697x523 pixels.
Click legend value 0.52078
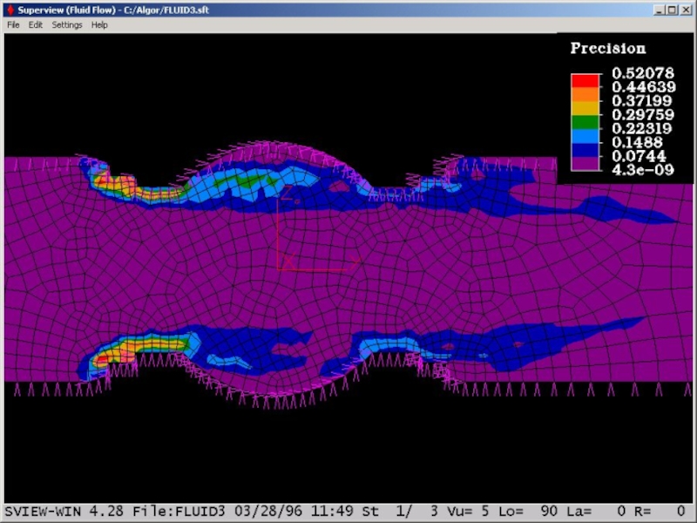pos(643,73)
